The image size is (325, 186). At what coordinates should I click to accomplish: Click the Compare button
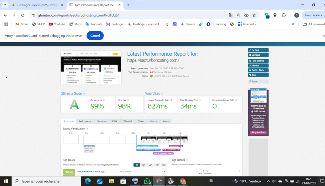tap(258, 55)
